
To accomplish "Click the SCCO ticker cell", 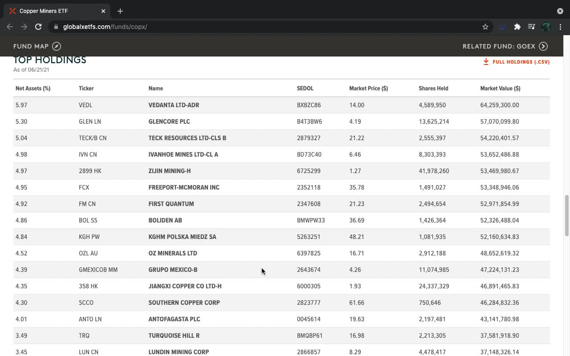I will pyautogui.click(x=86, y=303).
